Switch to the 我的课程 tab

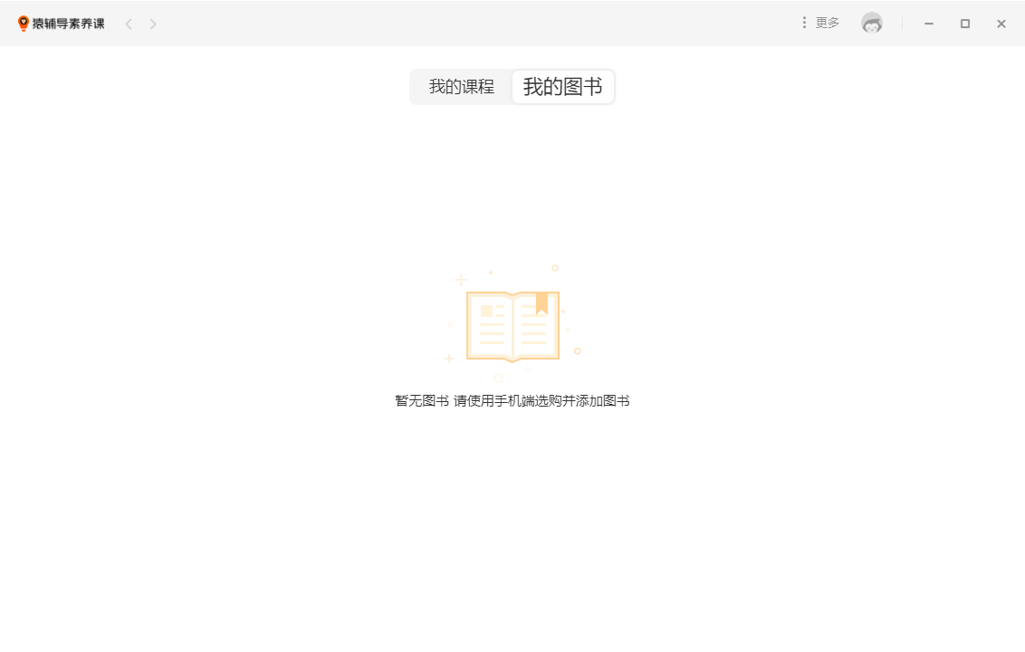tap(463, 86)
